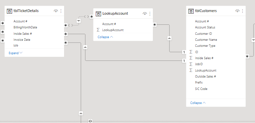
Task: Toggle visibility of LookupAccount table
Action: coord(145,14)
